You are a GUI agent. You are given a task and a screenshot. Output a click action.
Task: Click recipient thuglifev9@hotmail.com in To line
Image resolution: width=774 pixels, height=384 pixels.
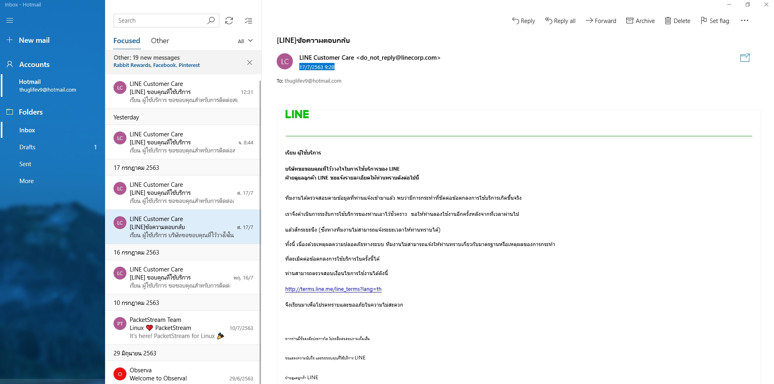[313, 81]
